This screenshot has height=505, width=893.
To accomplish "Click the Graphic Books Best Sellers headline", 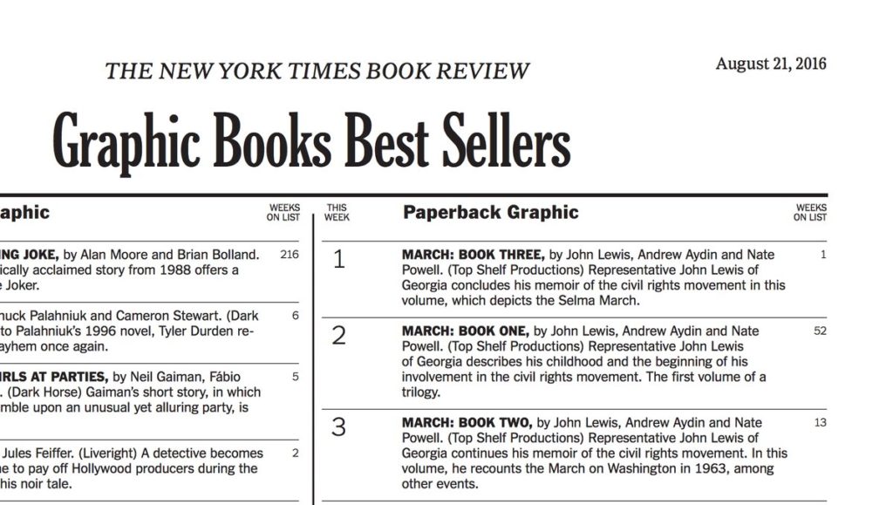I will (x=311, y=141).
